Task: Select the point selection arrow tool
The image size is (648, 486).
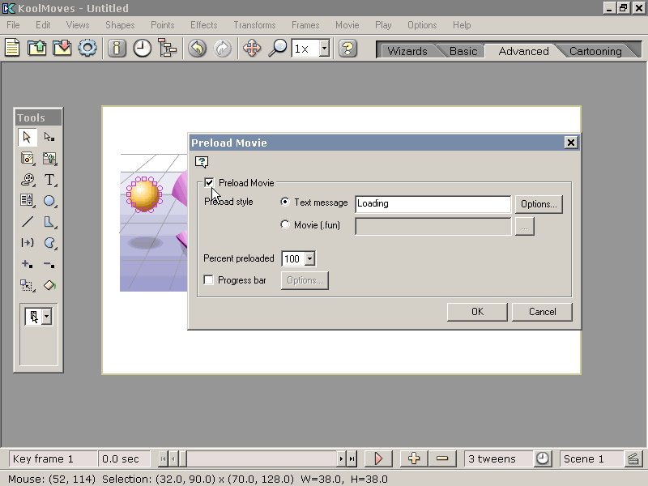Action: (x=49, y=137)
